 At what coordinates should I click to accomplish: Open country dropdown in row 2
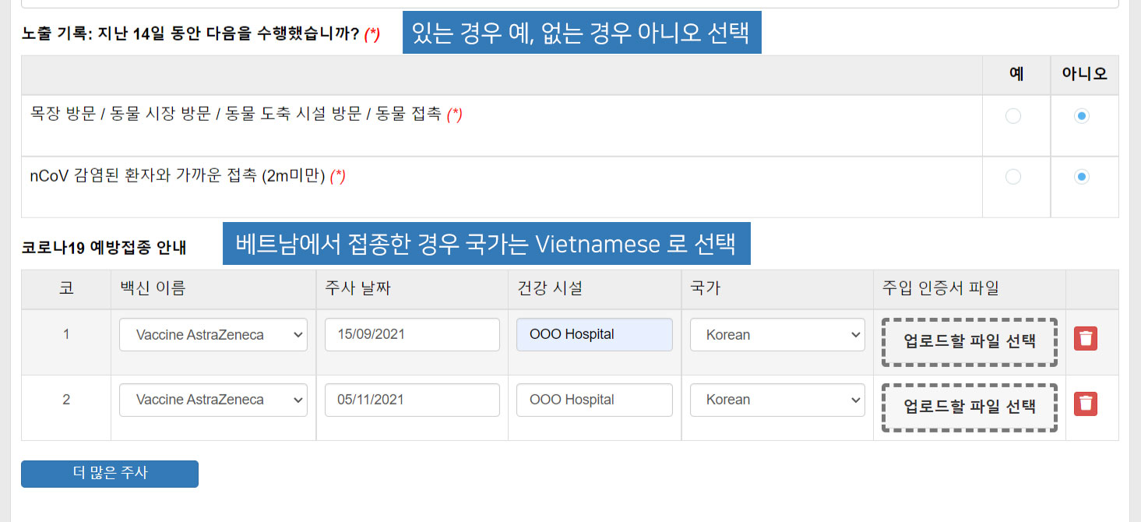[777, 400]
